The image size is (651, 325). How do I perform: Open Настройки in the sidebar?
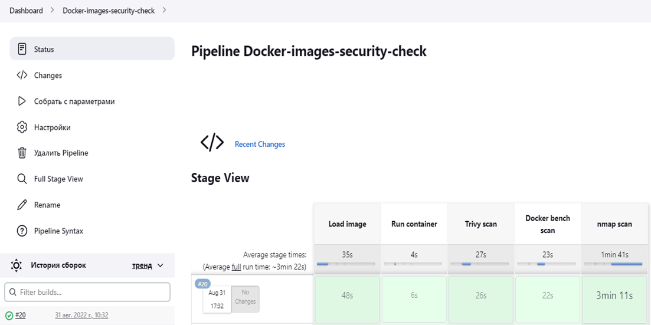92,127
